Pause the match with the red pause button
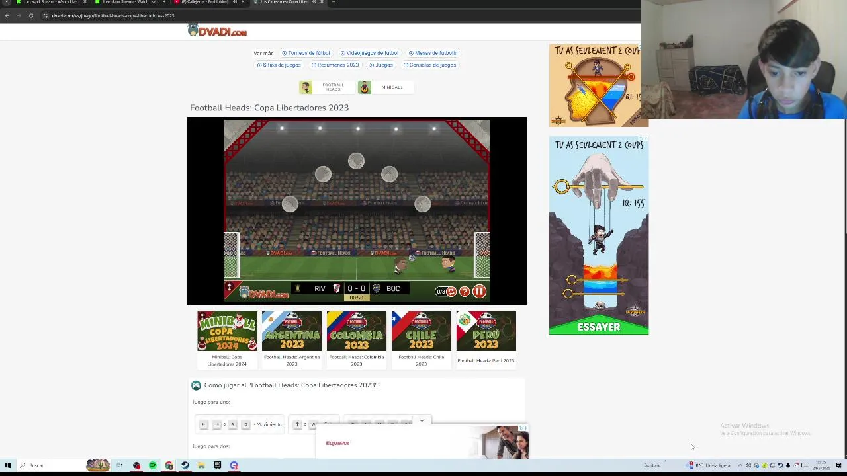The width and height of the screenshot is (847, 476). [x=479, y=292]
